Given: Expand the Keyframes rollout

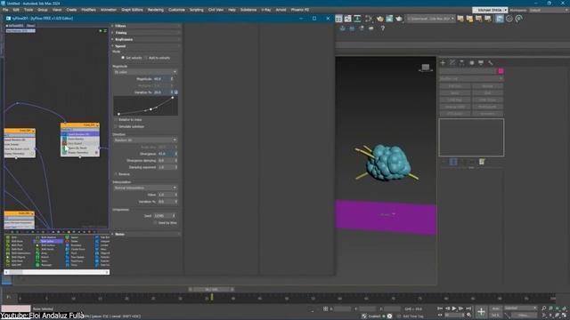Looking at the screenshot, I should tap(146, 39).
